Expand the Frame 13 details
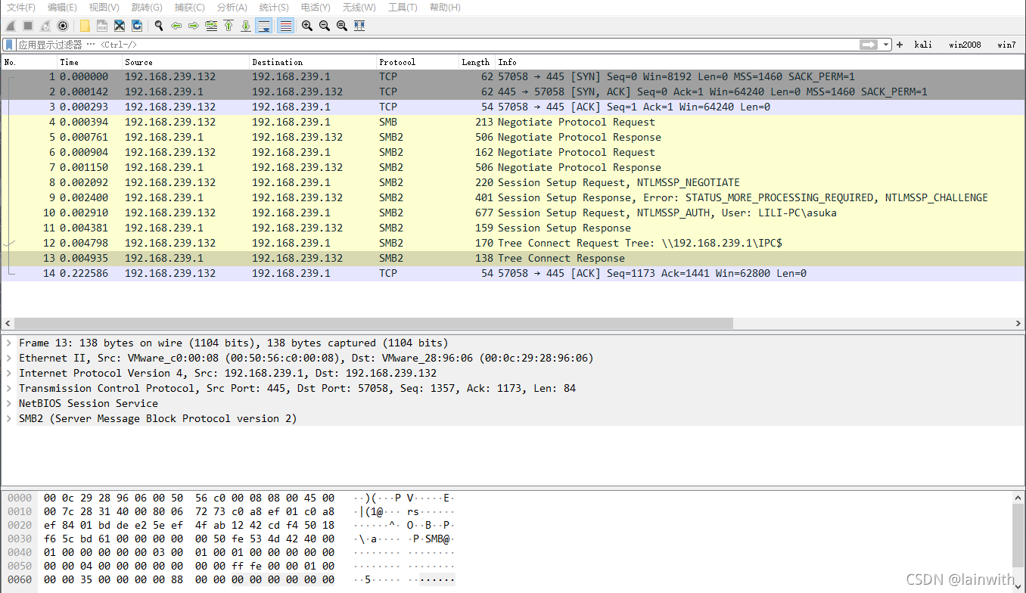Viewport: 1026px width, 593px height. point(8,343)
